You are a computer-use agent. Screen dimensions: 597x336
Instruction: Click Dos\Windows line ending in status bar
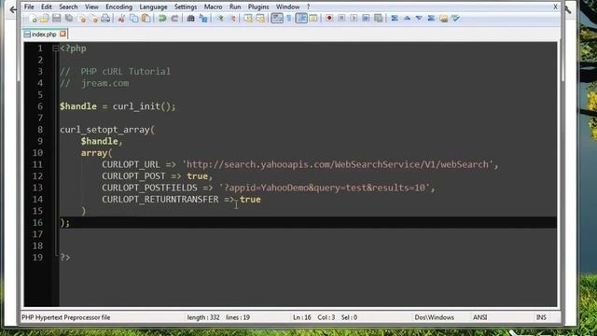tap(434, 317)
